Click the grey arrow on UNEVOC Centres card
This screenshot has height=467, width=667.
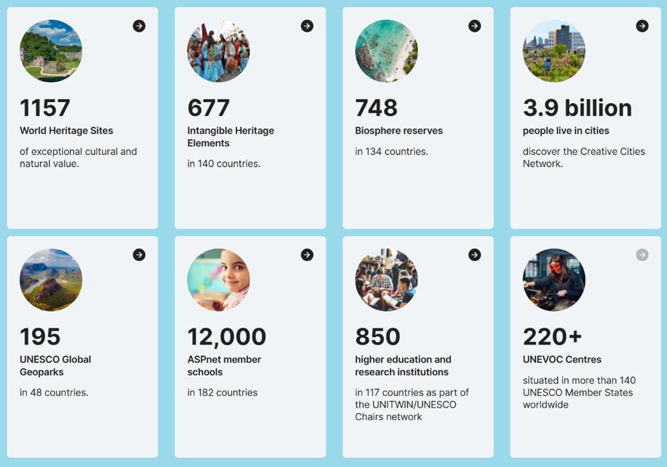(x=642, y=255)
